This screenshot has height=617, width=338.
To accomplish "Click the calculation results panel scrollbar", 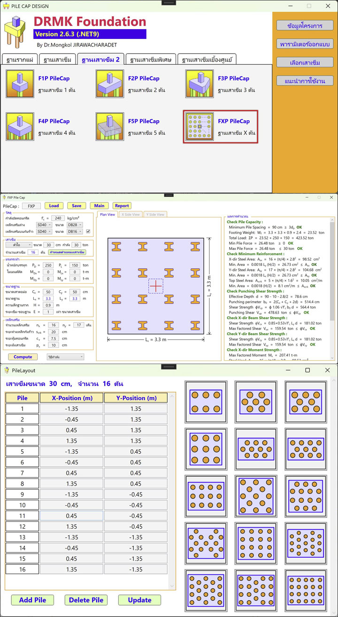I will tap(332, 282).
